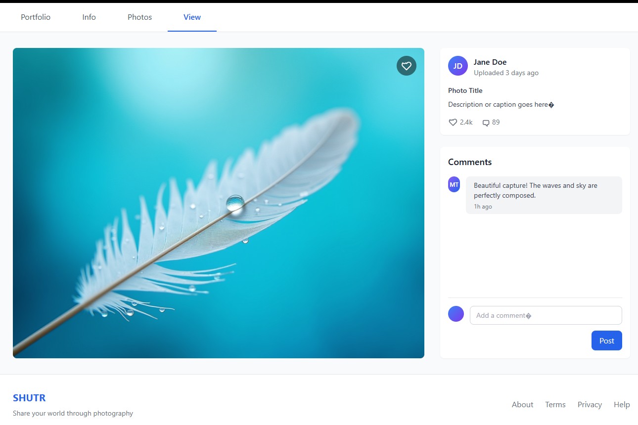Viewport: 638px width, 425px height.
Task: Click the 'Description or caption goes here' text
Action: point(501,105)
